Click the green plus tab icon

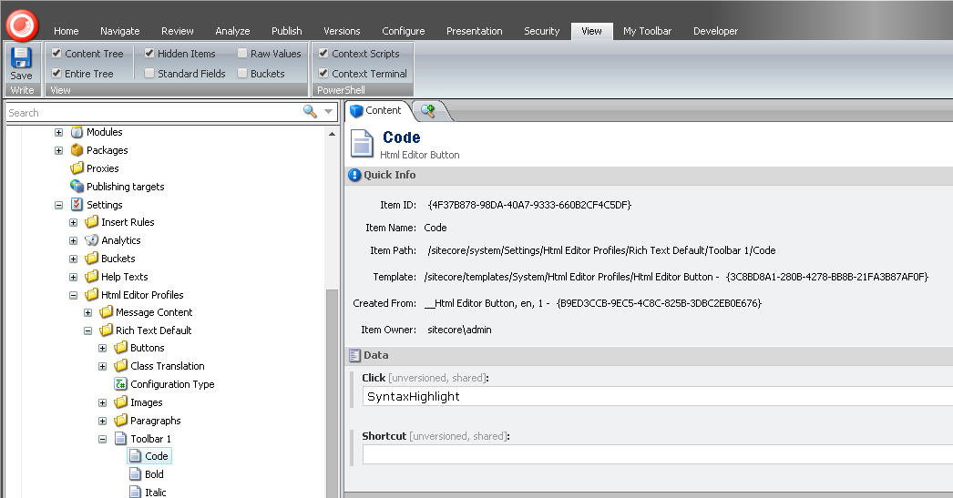[x=427, y=111]
